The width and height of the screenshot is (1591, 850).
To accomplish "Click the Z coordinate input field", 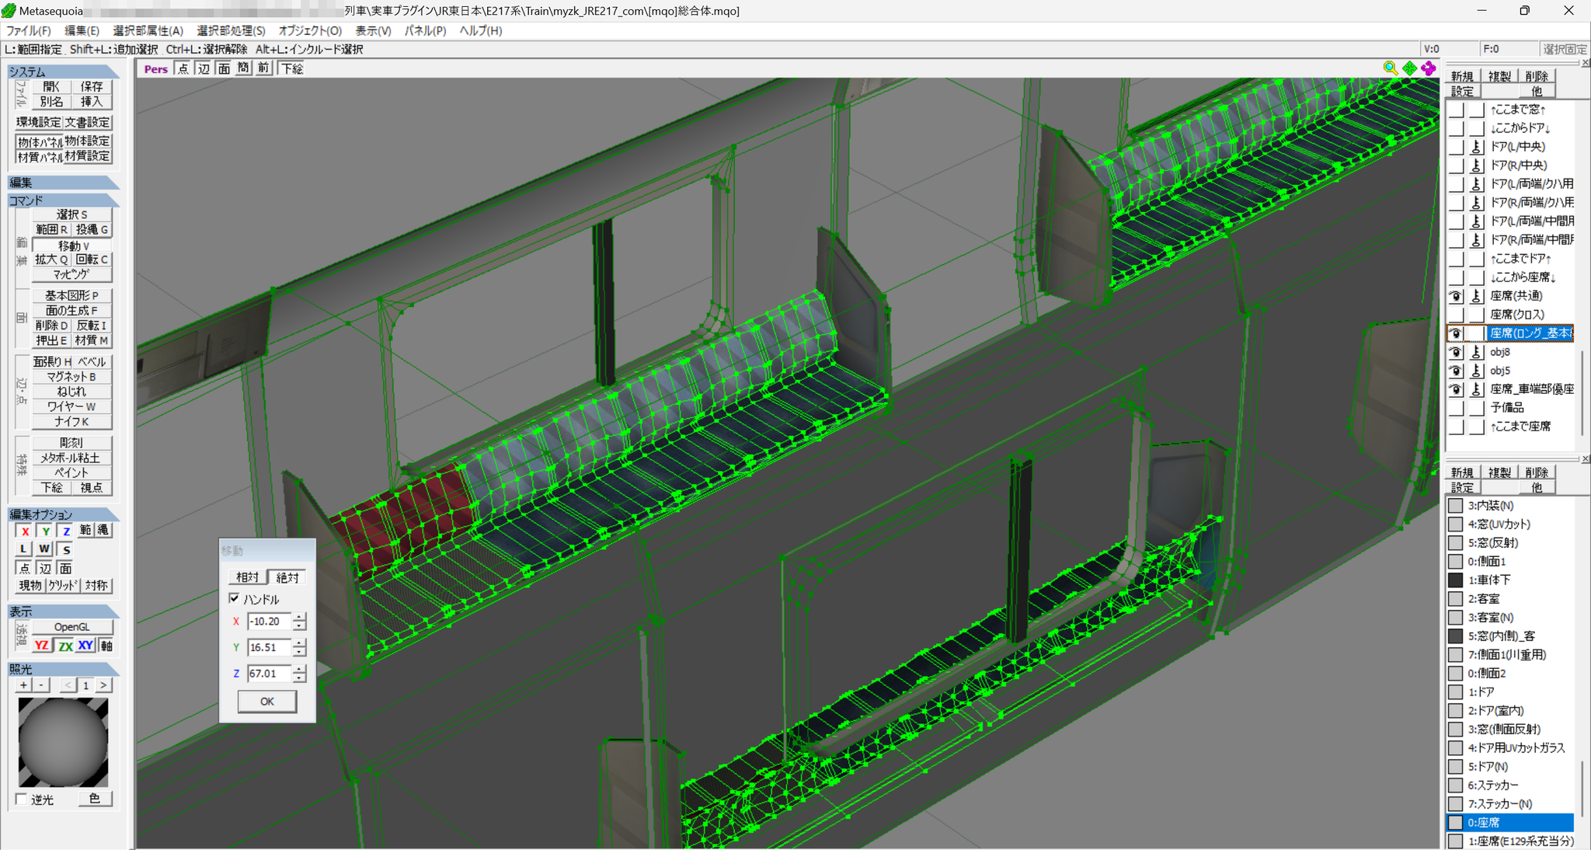I will [270, 674].
